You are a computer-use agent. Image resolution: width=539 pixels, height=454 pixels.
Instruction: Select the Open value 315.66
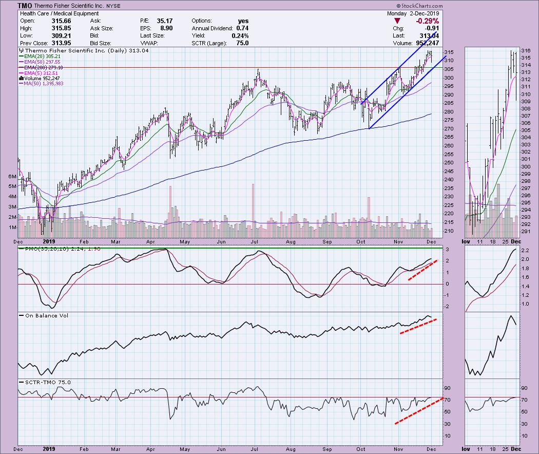61,21
